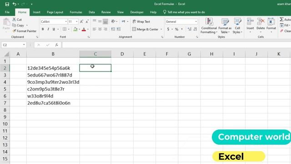Viewport: 291px width, 164px height.
Task: Open the Calibri font name dropdown
Action: [66, 21]
